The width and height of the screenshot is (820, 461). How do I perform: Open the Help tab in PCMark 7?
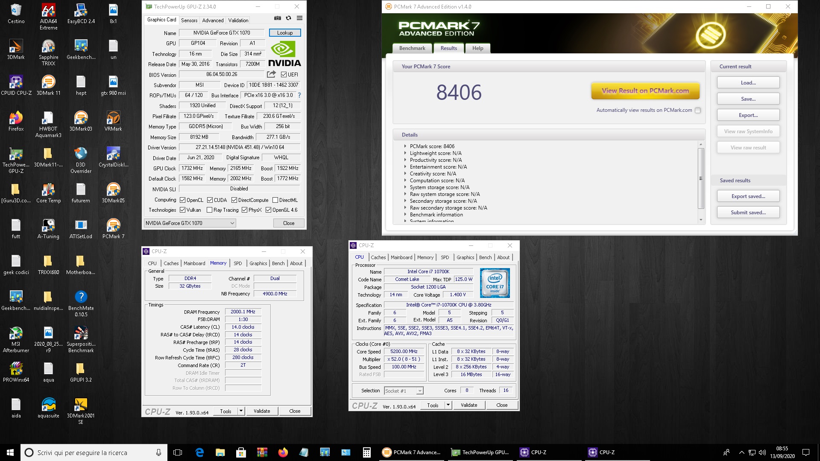(477, 48)
